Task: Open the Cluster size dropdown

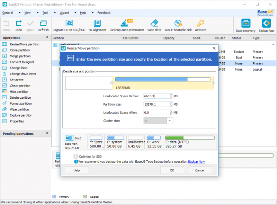Action: (x=170, y=121)
